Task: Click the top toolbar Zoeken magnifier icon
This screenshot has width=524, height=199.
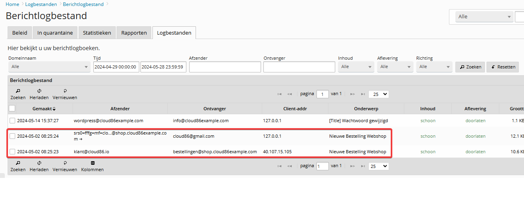Action: click(x=18, y=91)
